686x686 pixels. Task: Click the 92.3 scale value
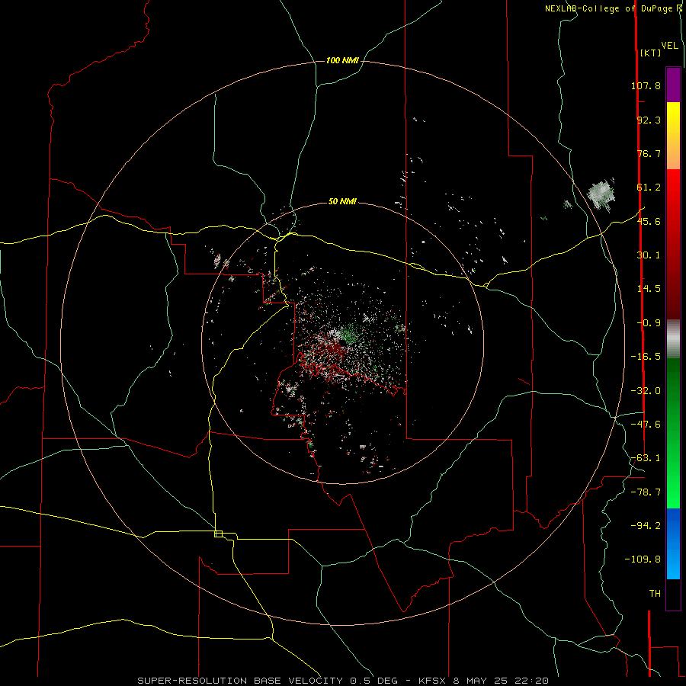(649, 120)
